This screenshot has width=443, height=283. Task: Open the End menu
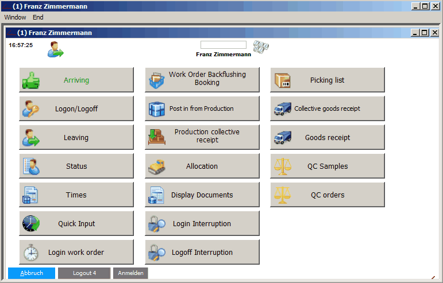[x=38, y=17]
